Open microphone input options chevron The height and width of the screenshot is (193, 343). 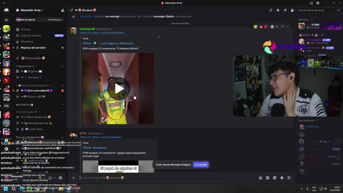click(44, 178)
